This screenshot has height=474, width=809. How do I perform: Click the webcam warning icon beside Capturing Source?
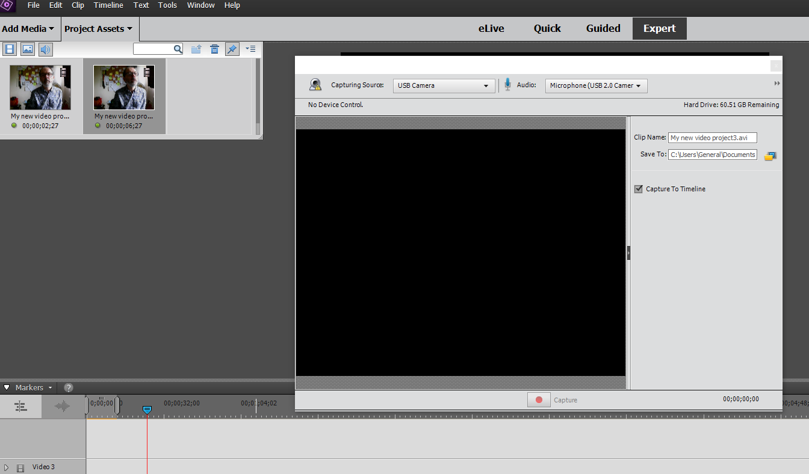point(315,84)
